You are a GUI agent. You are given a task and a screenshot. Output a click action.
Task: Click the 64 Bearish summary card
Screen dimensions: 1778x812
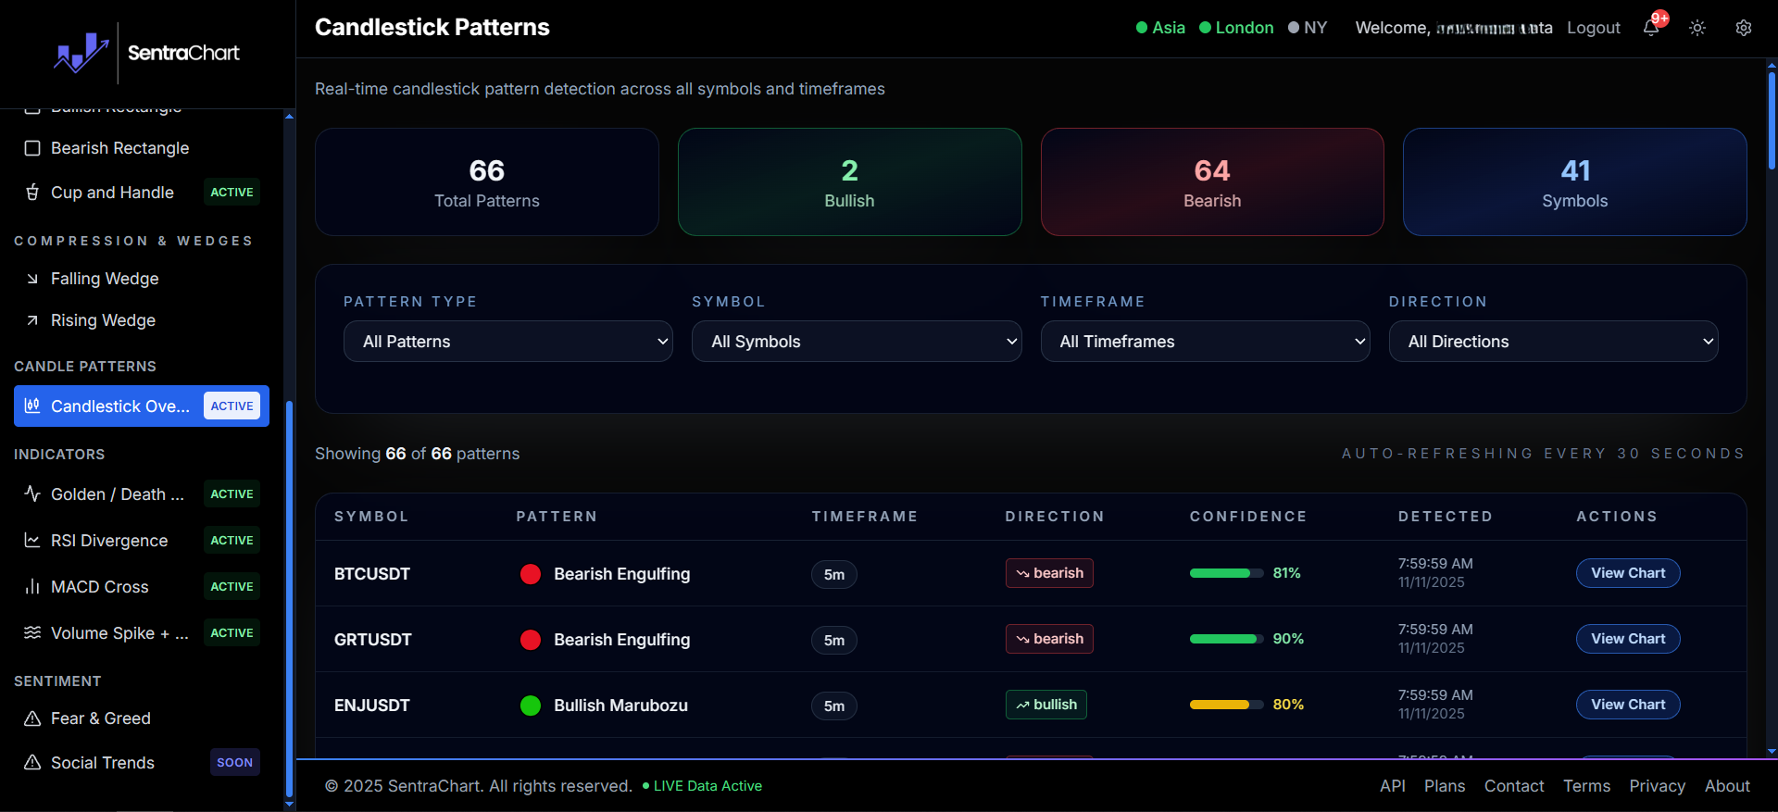pos(1212,181)
